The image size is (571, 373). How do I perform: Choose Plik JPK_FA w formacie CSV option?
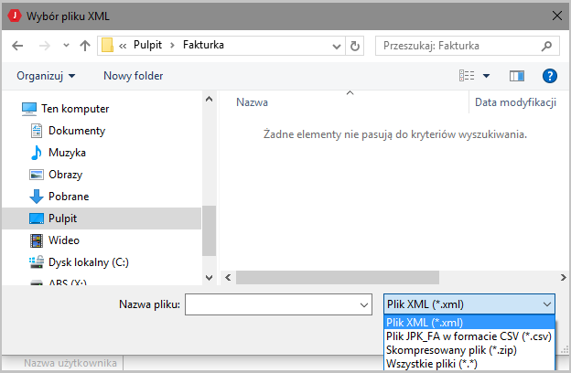point(469,335)
